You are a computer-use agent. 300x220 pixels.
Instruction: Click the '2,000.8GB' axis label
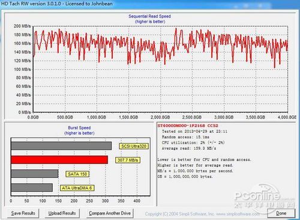pyautogui.click(x=160, y=117)
